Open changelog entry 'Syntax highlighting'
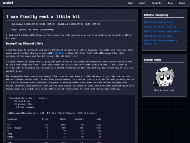 pos(162,31)
